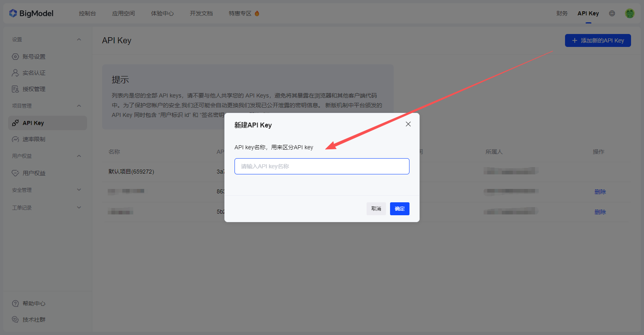
Task: Open the 控制台 top menu item
Action: [87, 13]
